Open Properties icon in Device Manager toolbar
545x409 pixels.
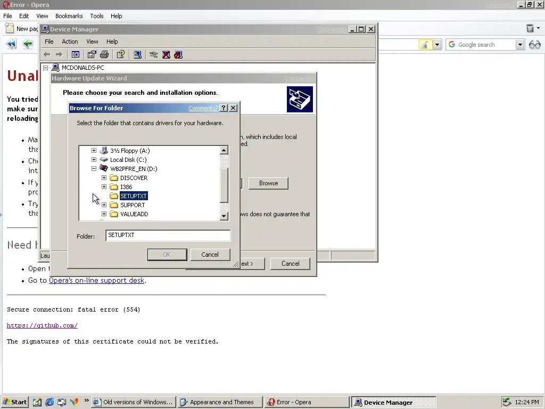(92, 55)
